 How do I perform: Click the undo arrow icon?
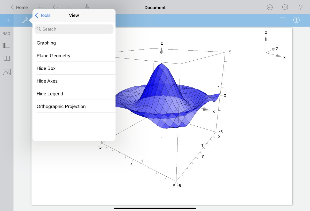point(55,7)
